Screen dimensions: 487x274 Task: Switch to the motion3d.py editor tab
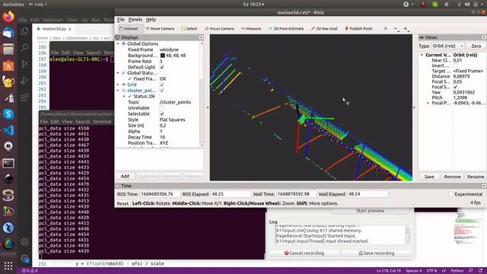(54, 29)
